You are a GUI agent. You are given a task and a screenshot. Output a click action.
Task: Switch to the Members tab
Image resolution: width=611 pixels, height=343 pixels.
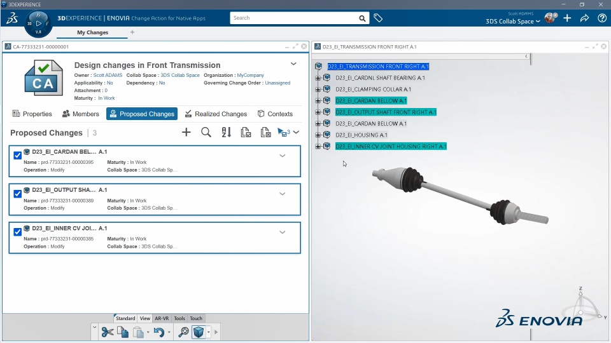pos(81,114)
